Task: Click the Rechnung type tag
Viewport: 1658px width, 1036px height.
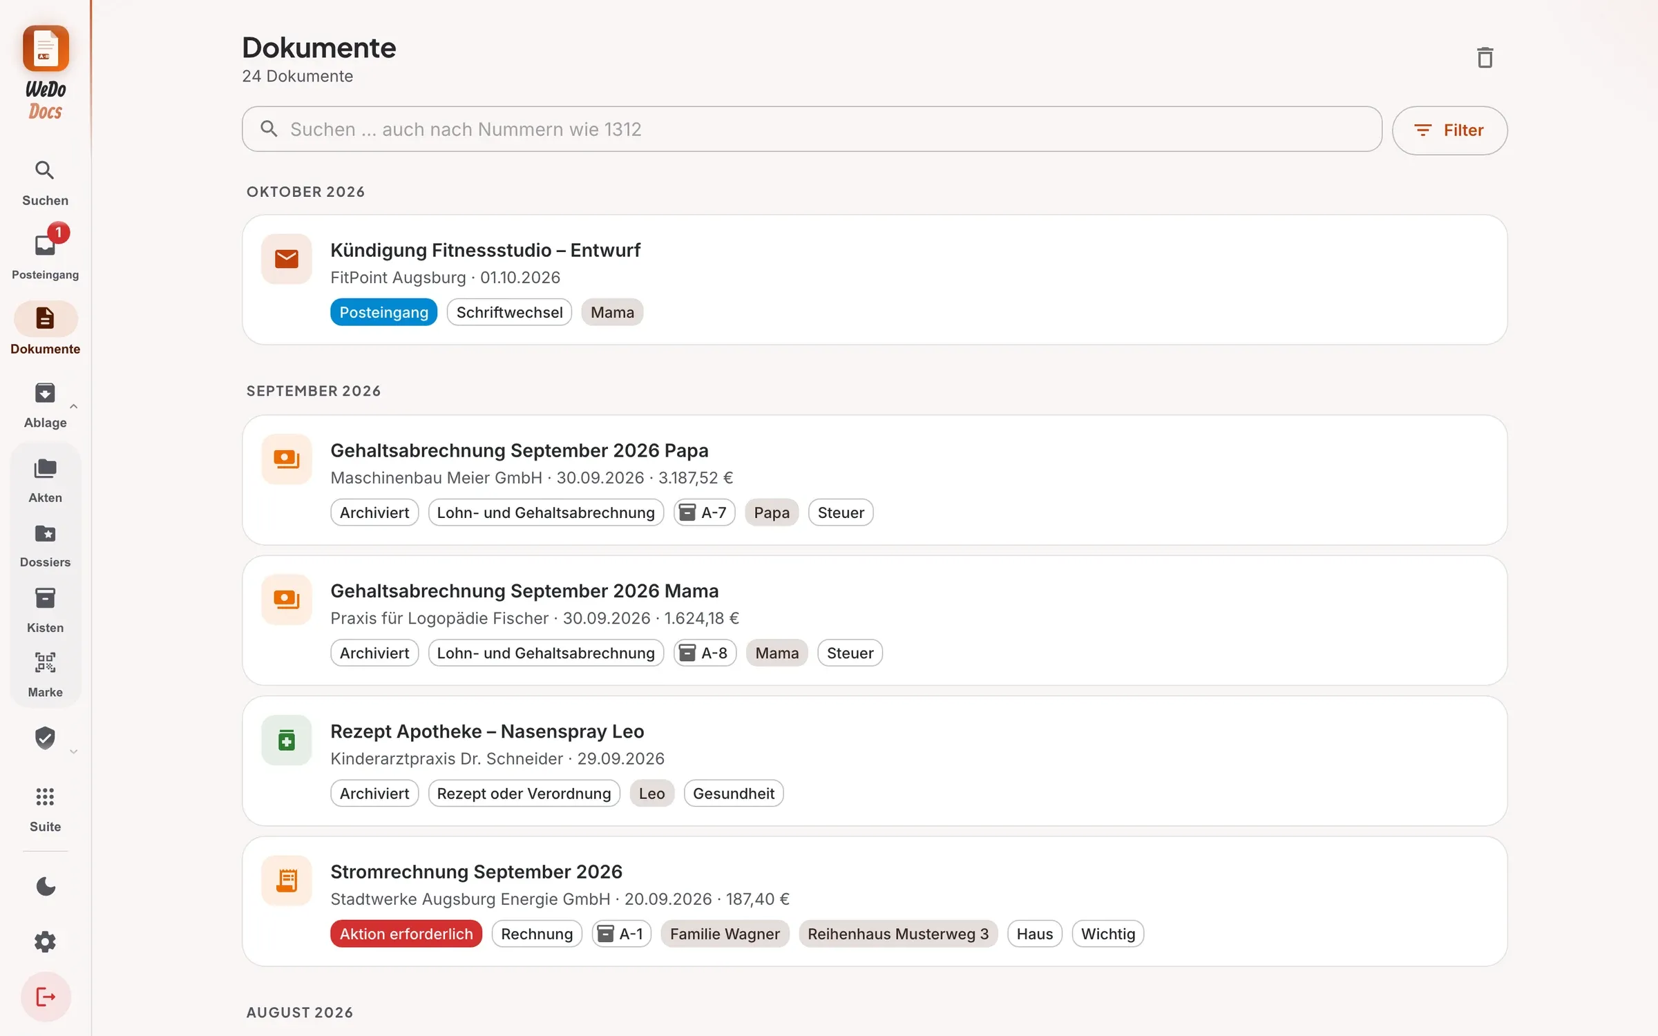Action: (537, 934)
